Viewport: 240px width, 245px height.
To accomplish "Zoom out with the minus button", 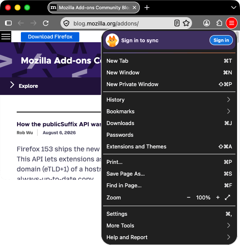I will 189,197.
